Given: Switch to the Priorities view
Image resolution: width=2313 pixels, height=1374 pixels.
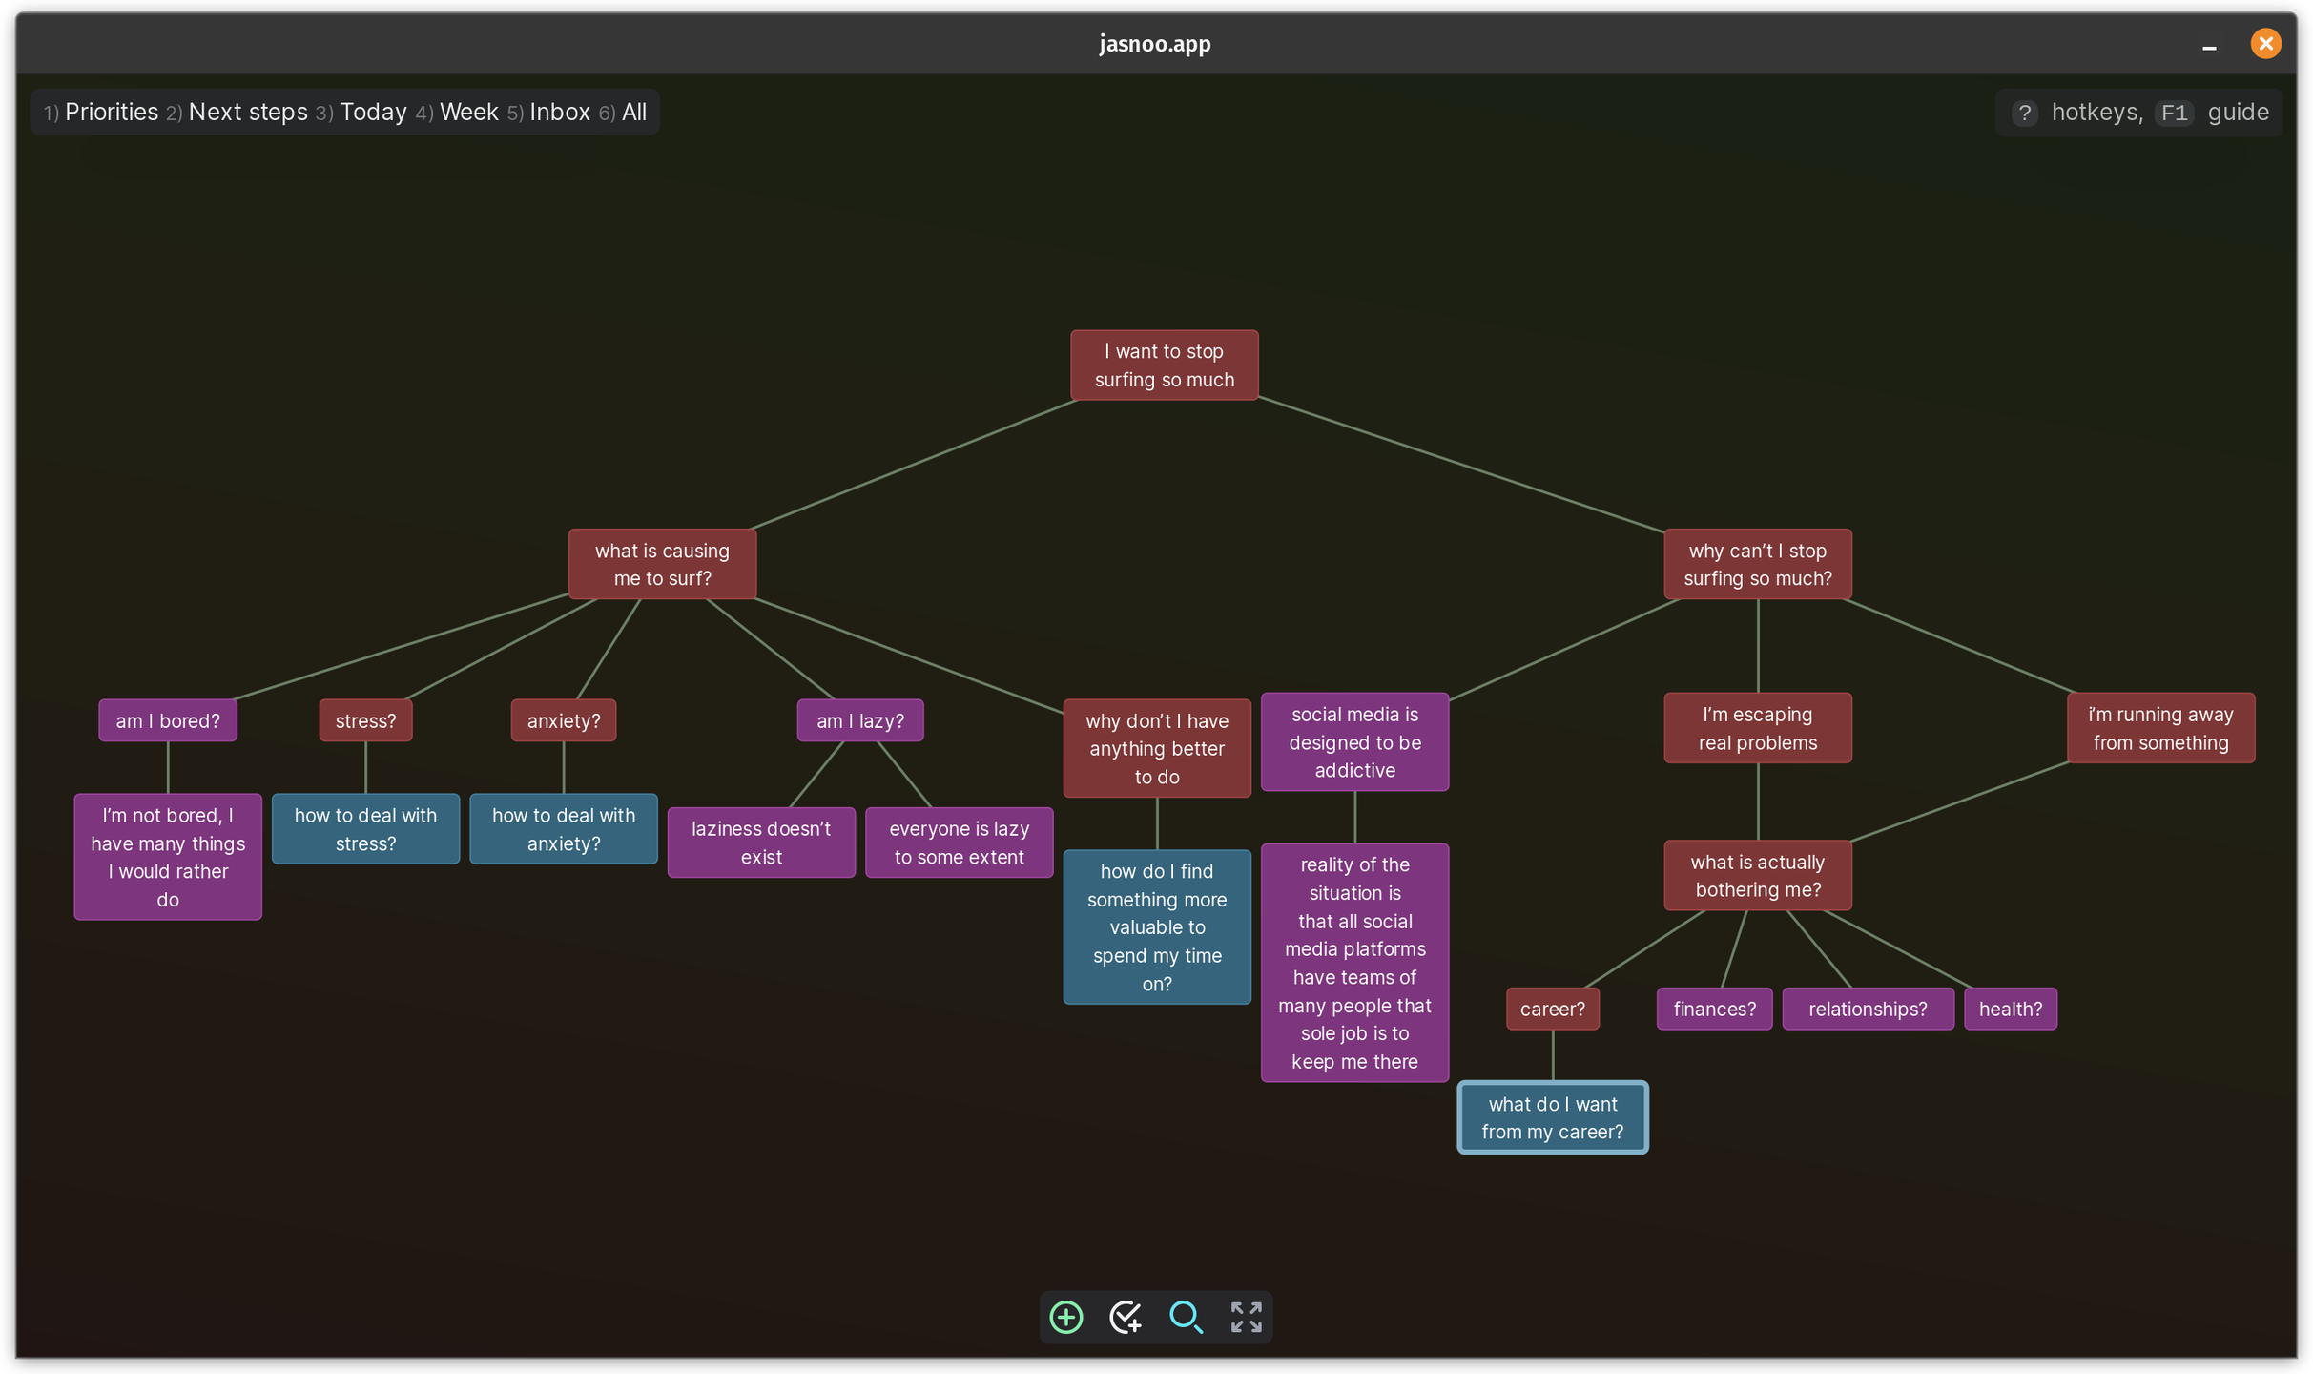Looking at the screenshot, I should 111,113.
